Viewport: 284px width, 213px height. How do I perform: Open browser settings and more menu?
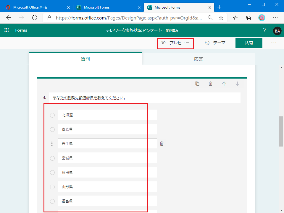[275, 18]
